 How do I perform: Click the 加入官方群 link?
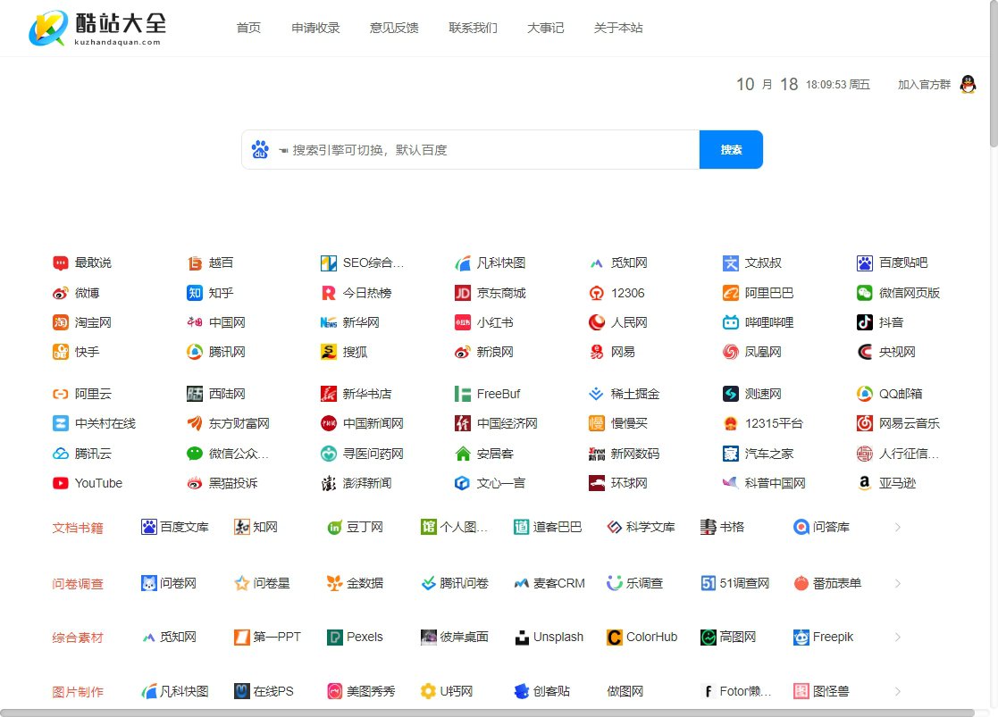coord(924,85)
